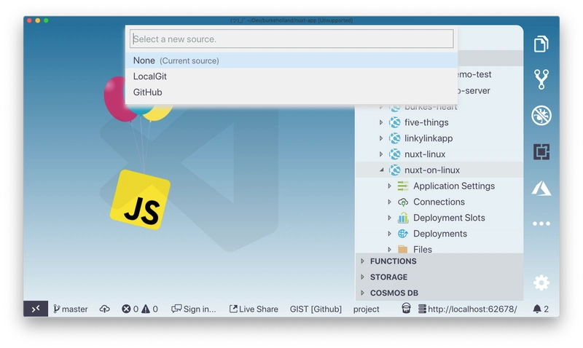Expand the Deployment Slots node
The width and height of the screenshot is (583, 348).
click(x=389, y=218)
